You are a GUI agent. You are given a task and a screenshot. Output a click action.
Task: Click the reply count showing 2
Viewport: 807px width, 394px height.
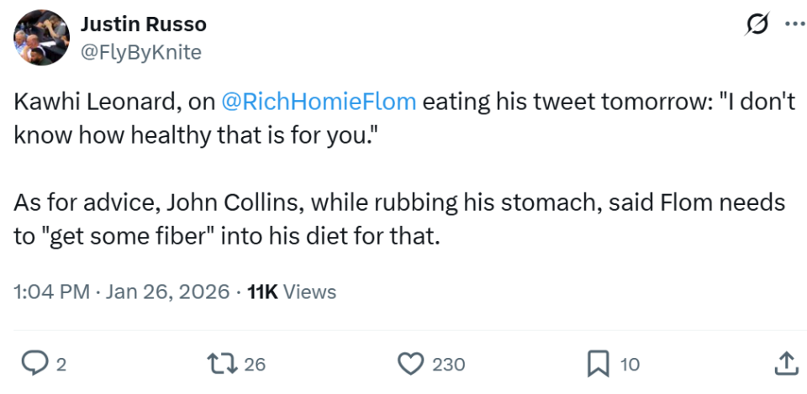click(x=61, y=364)
